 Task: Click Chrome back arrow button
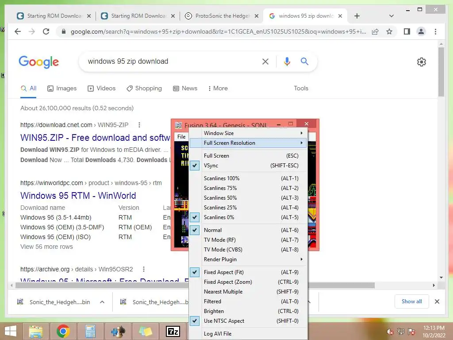point(18,31)
